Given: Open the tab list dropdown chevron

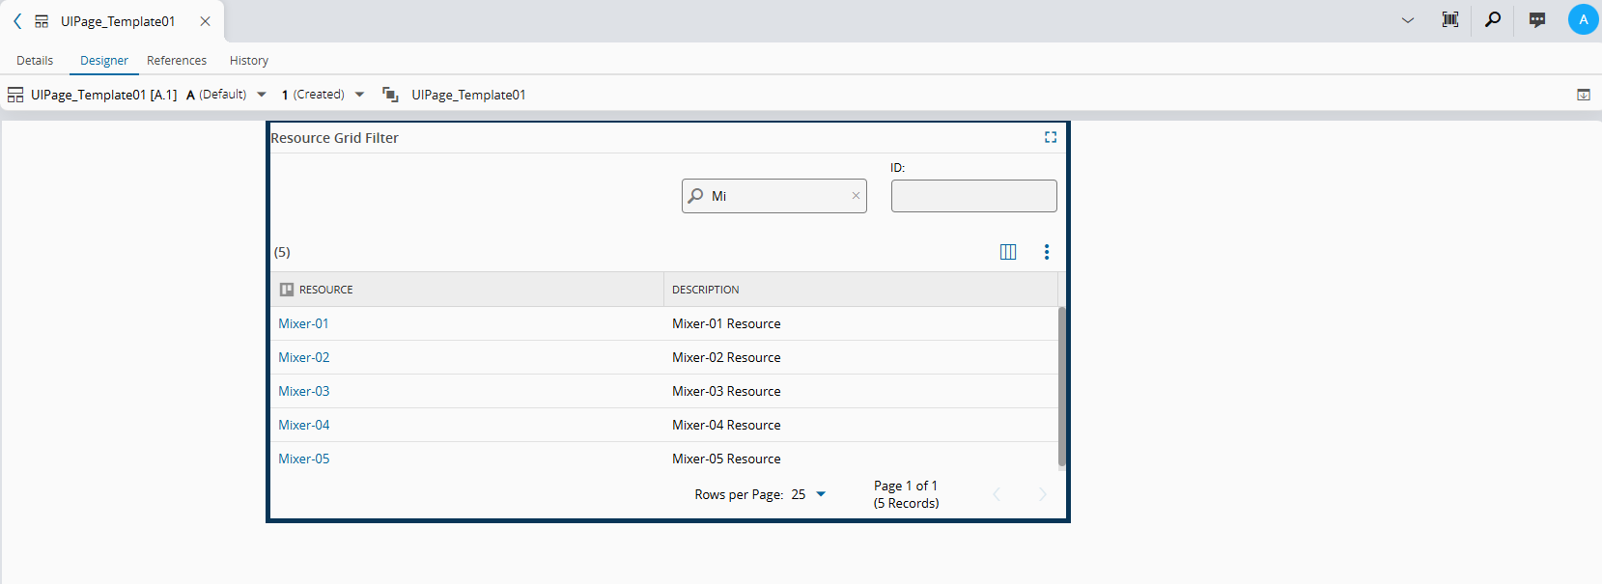Looking at the screenshot, I should 1408,20.
